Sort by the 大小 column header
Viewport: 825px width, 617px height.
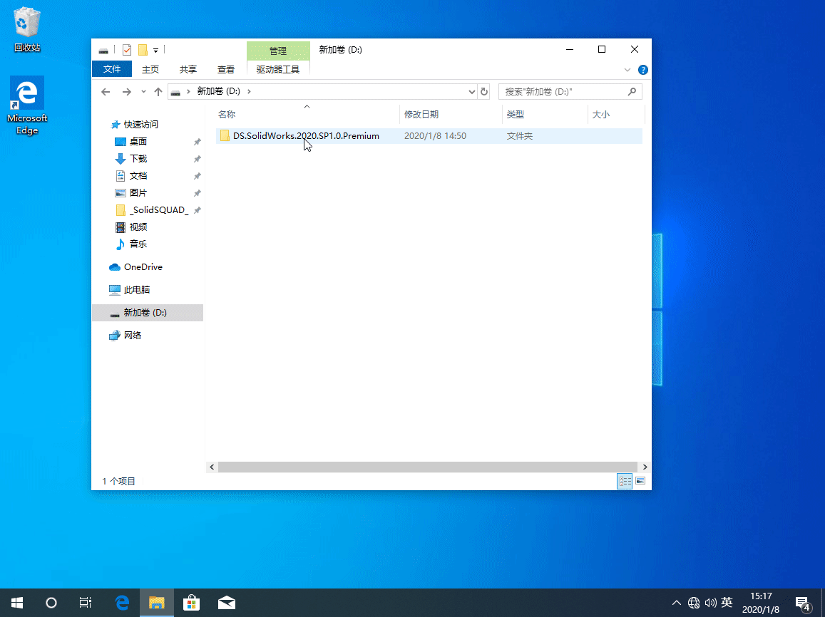(x=615, y=114)
